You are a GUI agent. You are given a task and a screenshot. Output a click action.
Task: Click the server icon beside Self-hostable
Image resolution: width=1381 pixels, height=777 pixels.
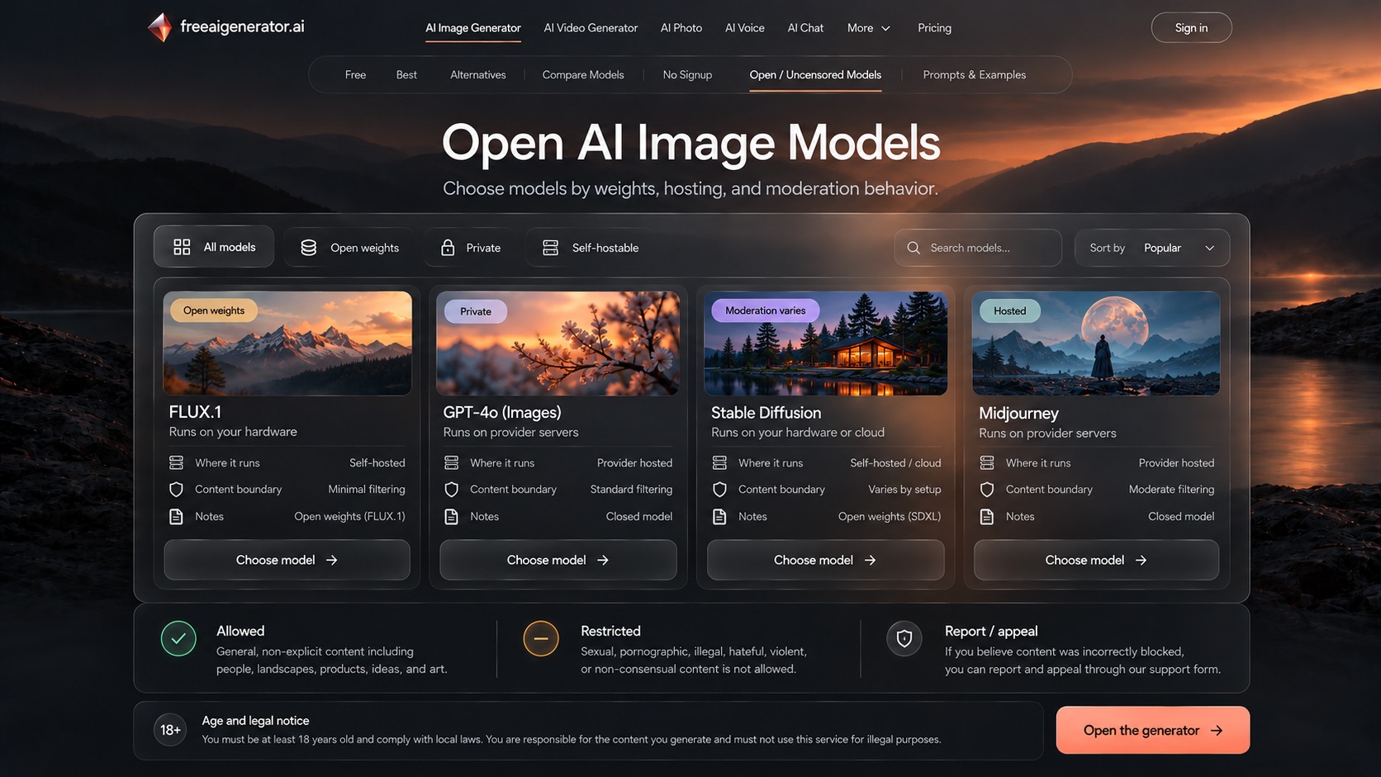tap(550, 248)
